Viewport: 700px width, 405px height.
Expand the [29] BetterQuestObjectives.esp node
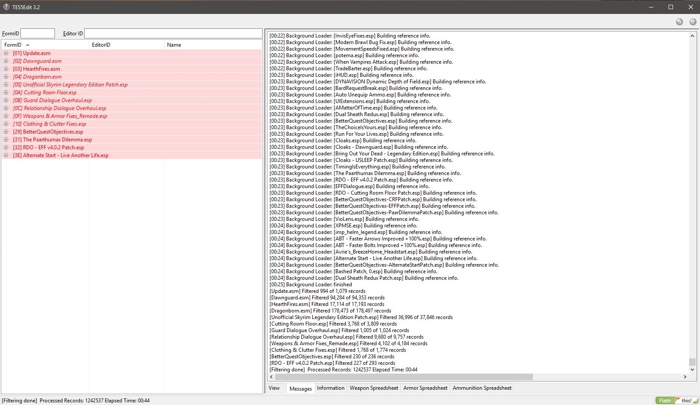point(6,132)
